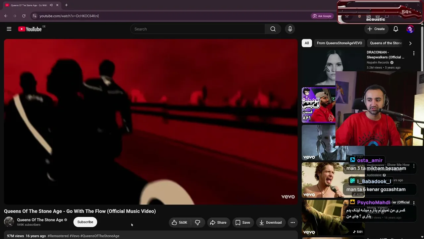Share this video
The height and width of the screenshot is (239, 424).
218,222
